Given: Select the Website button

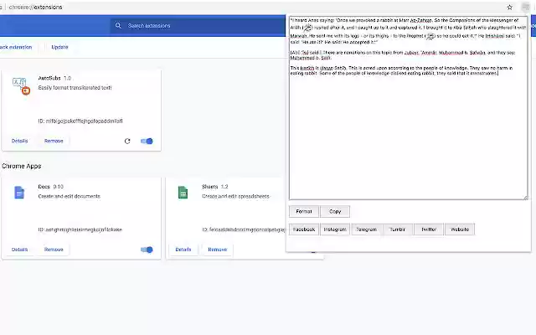Looking at the screenshot, I should (x=460, y=229).
